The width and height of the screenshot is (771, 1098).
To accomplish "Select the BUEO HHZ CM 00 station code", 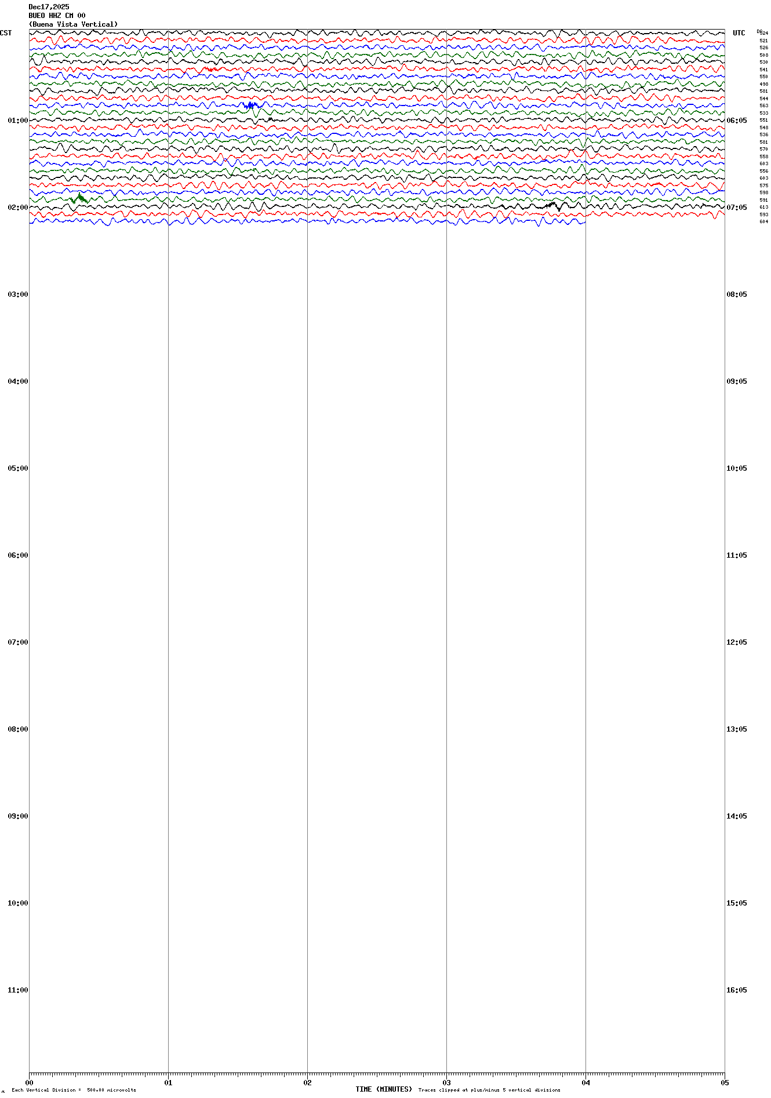I will click(x=57, y=16).
